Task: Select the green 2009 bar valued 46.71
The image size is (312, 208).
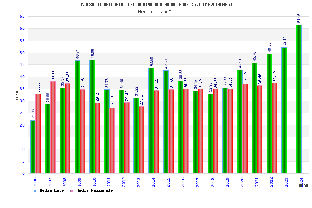Action: pos(77,117)
